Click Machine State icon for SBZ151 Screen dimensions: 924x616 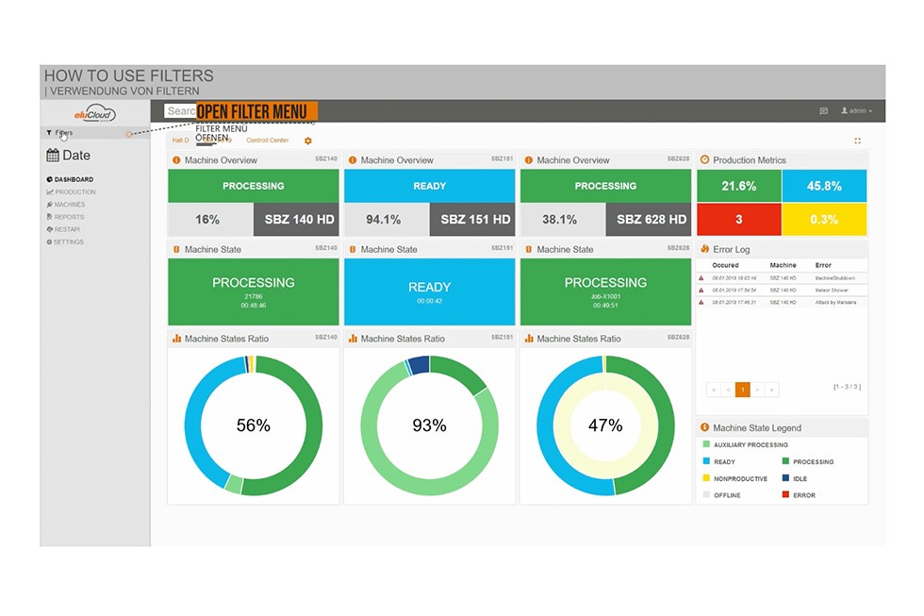click(x=353, y=249)
